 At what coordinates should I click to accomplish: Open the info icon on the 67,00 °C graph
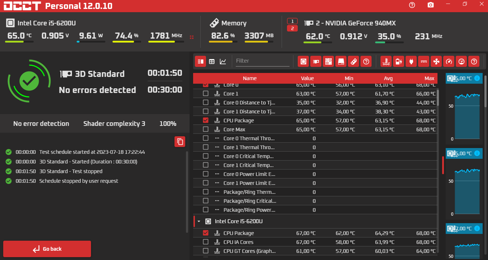[x=477, y=228]
